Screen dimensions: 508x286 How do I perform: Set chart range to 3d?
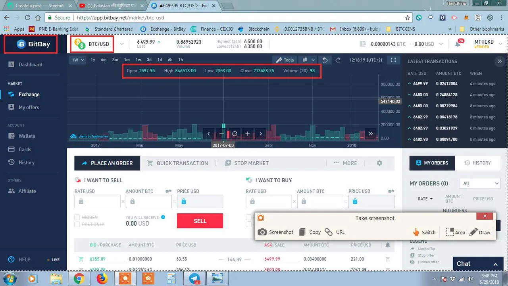[x=149, y=60]
